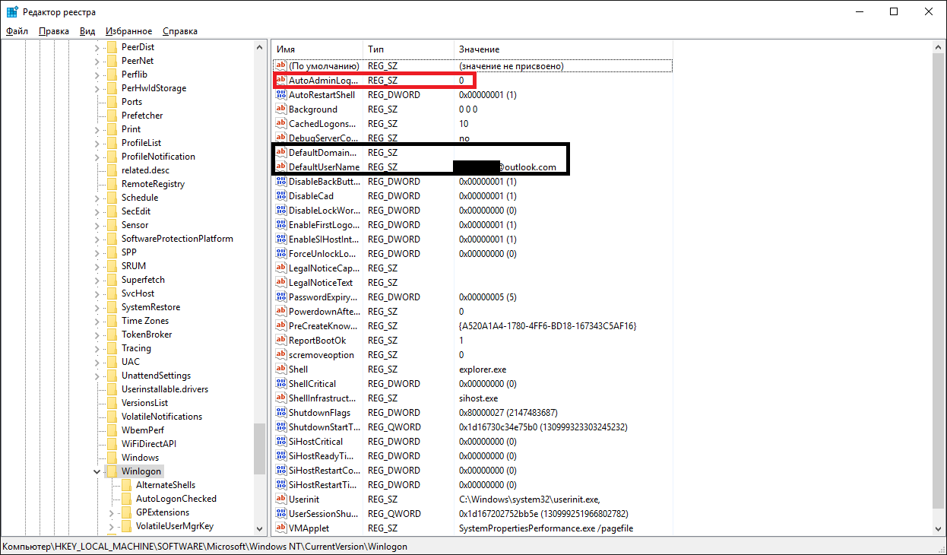
Task: Select the ShutdownFlags binary value icon
Action: (x=281, y=413)
